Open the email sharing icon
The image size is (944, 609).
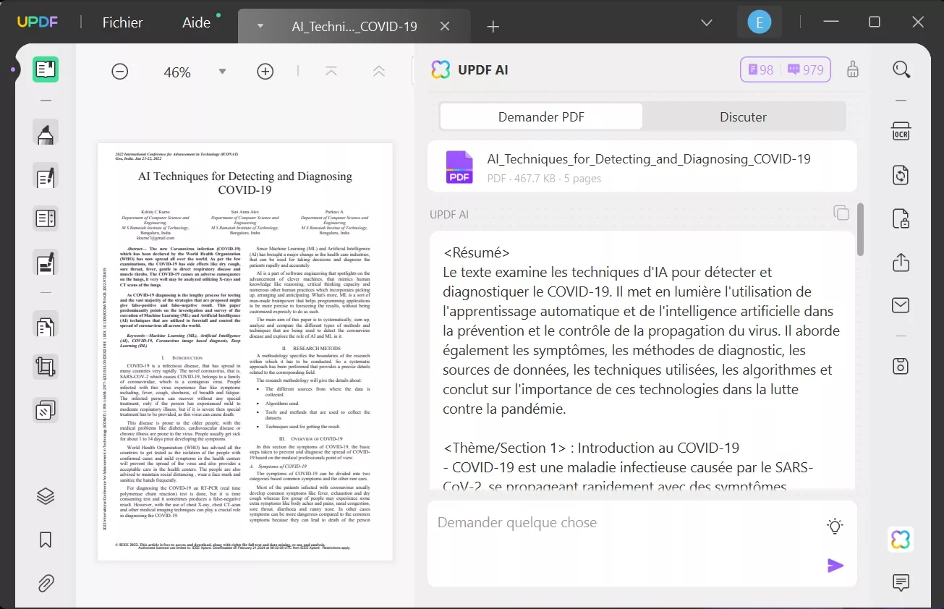tap(901, 304)
